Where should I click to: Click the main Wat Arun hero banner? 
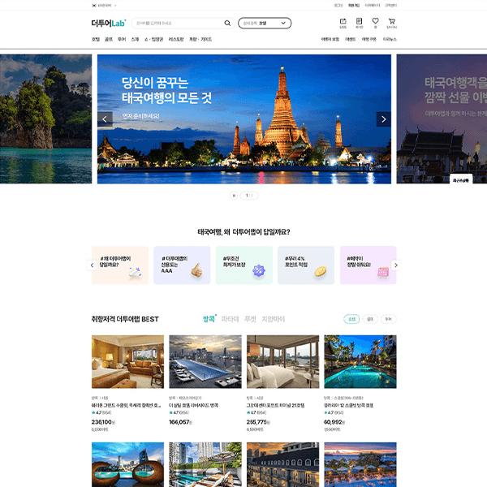click(x=244, y=119)
